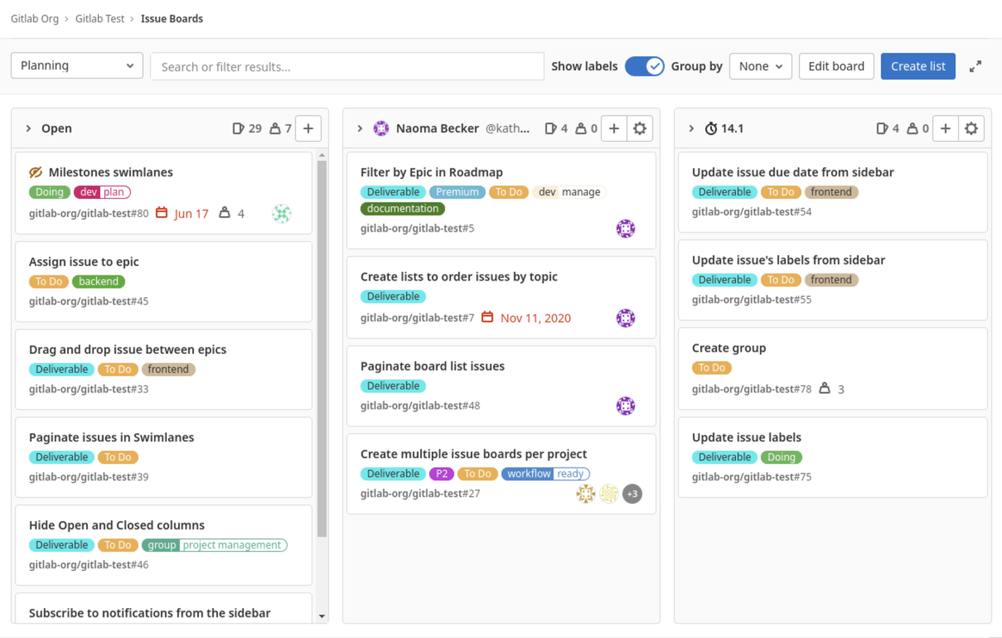Open the settings gear on the 14.1 list
This screenshot has height=638, width=1002.
pyautogui.click(x=971, y=128)
